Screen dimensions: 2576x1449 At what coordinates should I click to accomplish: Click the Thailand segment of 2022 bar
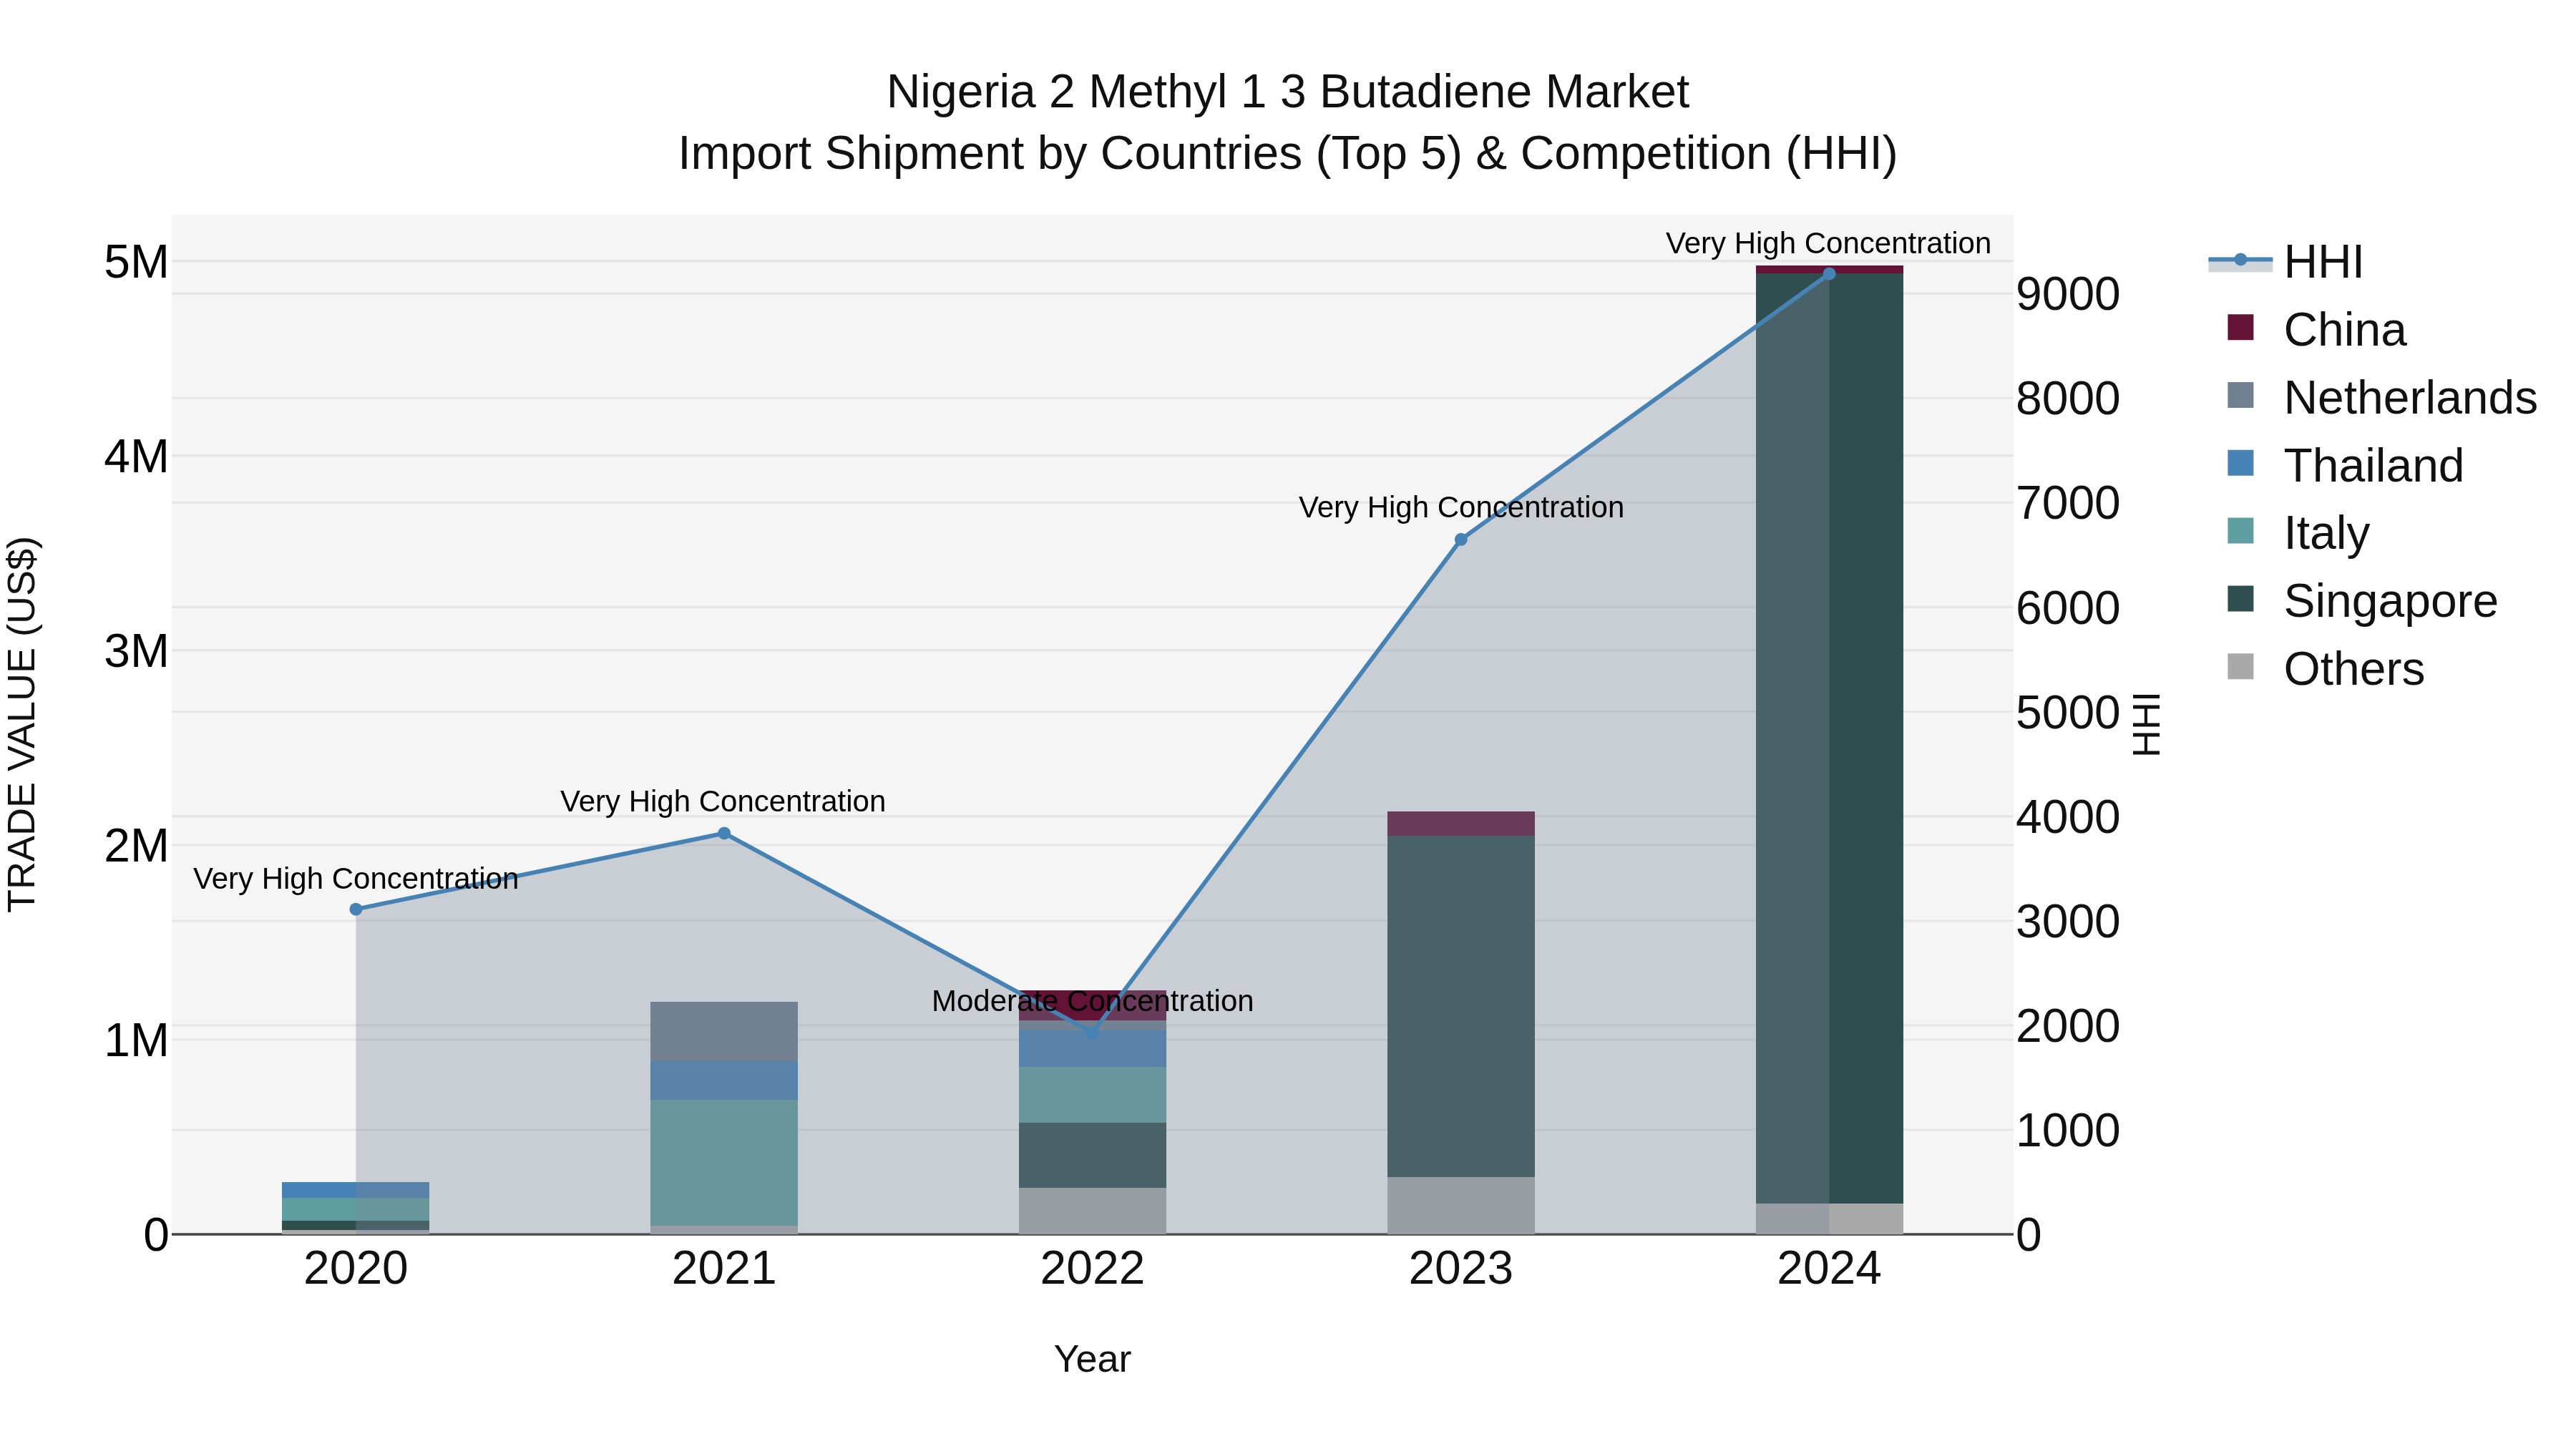point(1092,1049)
